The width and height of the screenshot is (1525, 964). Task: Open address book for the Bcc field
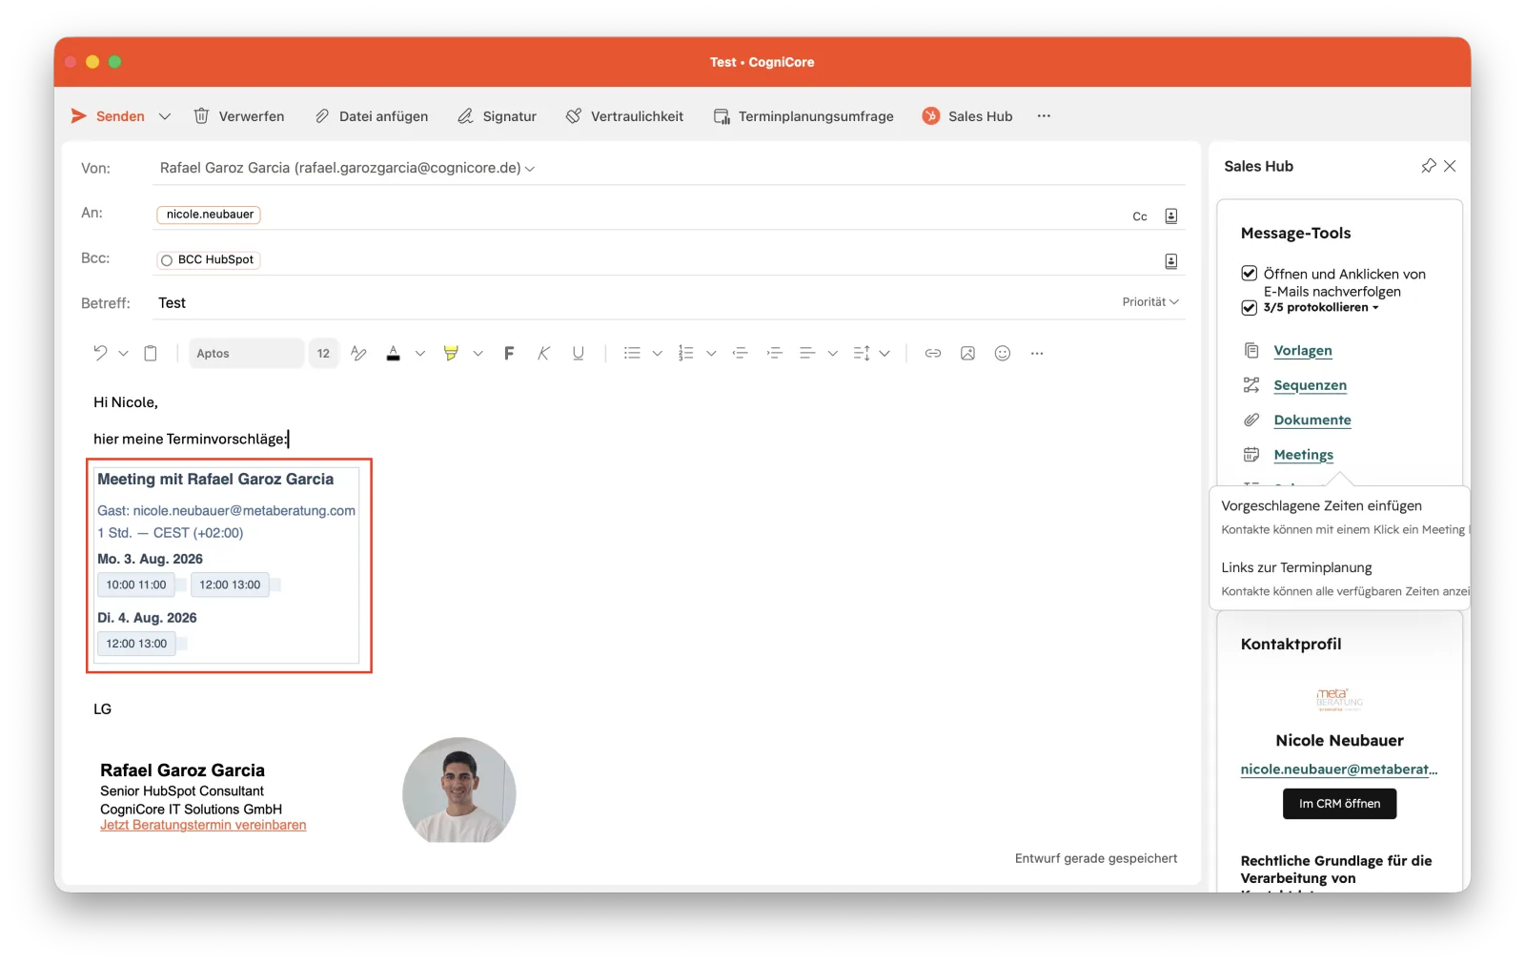(x=1171, y=261)
